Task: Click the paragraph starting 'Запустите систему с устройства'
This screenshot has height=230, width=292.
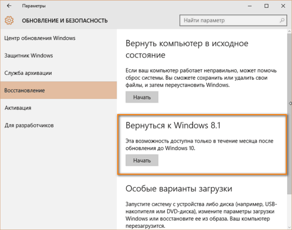Action: pos(201,215)
